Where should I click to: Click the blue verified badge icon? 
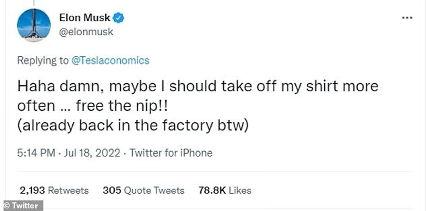tap(119, 18)
